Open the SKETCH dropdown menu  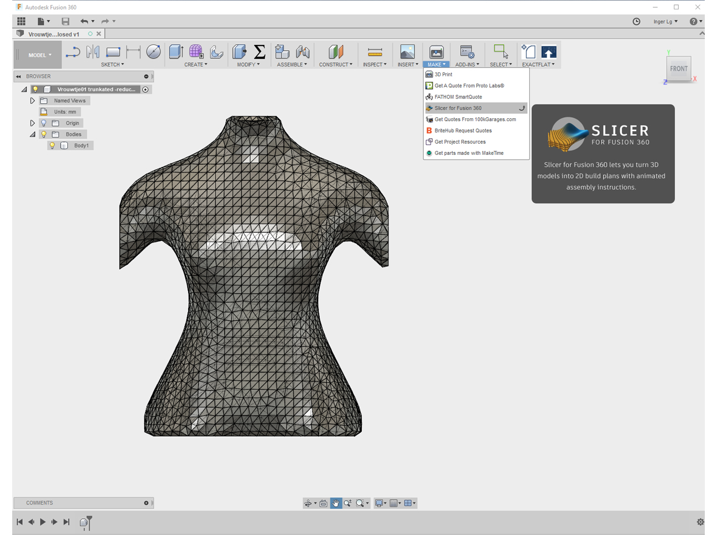pyautogui.click(x=112, y=65)
